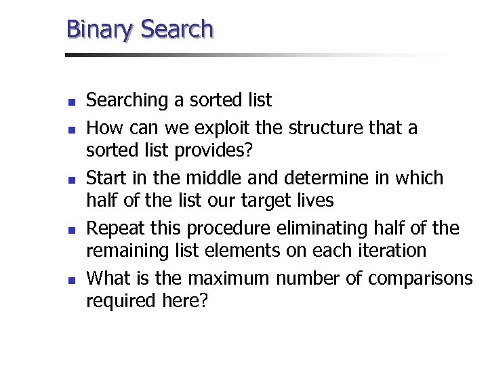Screen dimensions: 488x366
Task: Click the bullet marker beside "Searching a sorted list"
Action: point(70,103)
